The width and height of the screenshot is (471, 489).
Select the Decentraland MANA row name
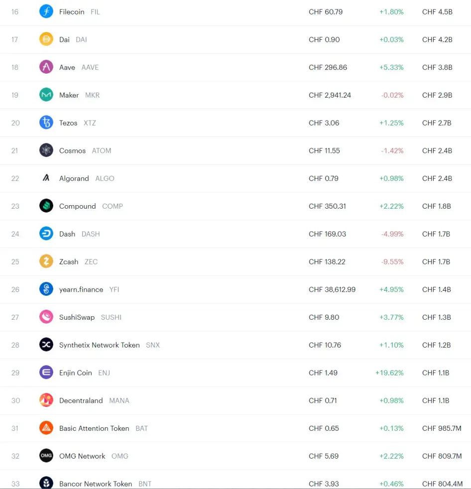tap(81, 400)
